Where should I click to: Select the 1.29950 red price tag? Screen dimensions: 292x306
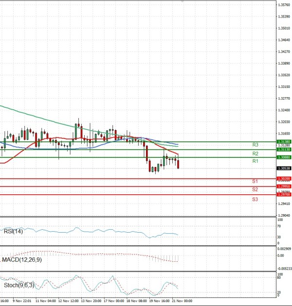tap(284, 186)
